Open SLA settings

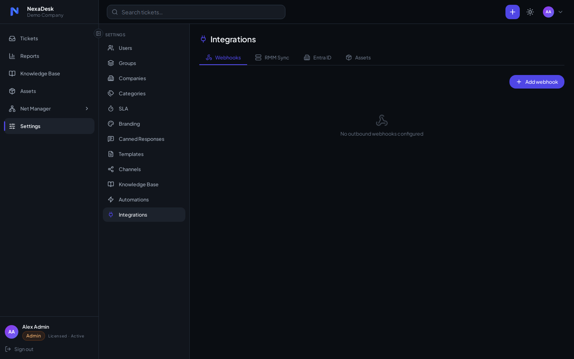[x=144, y=108]
